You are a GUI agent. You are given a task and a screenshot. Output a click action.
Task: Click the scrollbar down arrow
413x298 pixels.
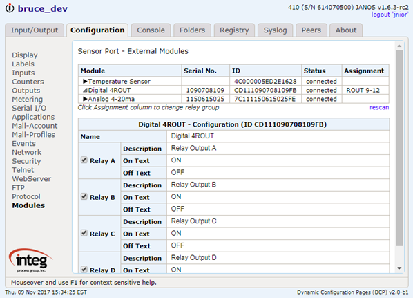pyautogui.click(x=399, y=268)
